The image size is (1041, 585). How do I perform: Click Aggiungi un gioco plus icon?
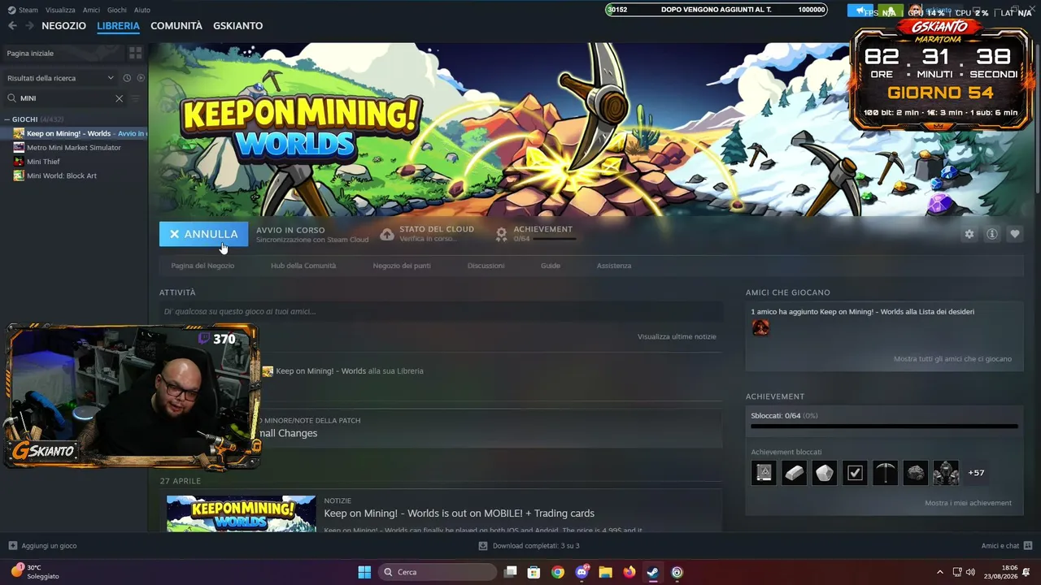click(12, 546)
